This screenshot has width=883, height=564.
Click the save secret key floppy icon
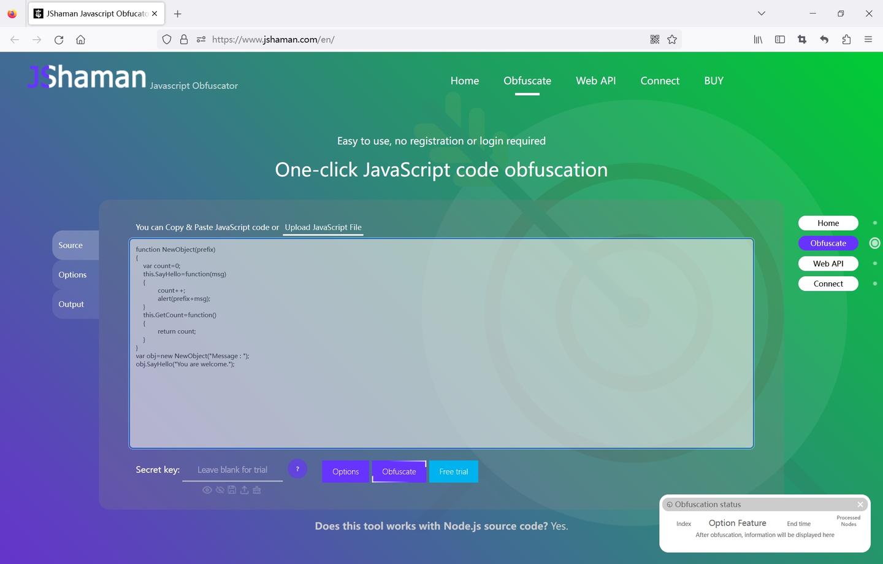[232, 490]
